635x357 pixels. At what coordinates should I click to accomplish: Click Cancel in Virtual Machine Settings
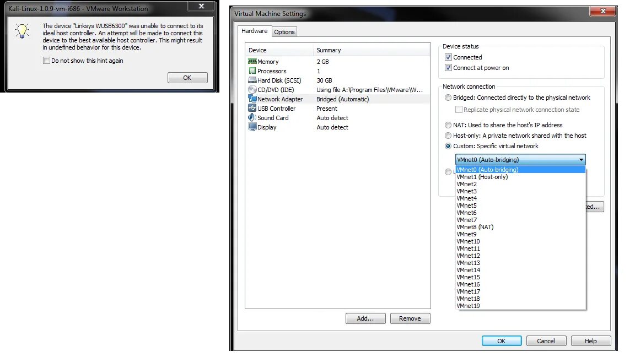546,341
